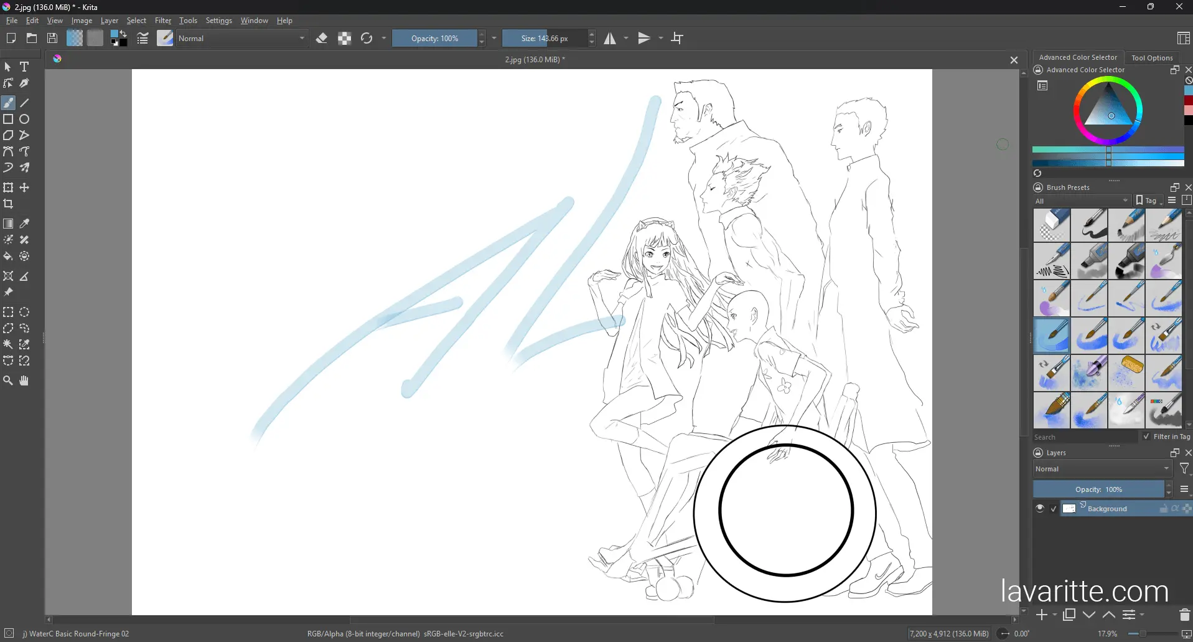Select the Elliptical Selection tool
The width and height of the screenshot is (1193, 642).
[24, 312]
